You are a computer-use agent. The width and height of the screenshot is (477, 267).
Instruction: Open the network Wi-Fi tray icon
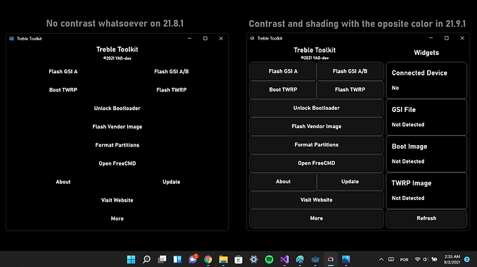click(x=417, y=259)
